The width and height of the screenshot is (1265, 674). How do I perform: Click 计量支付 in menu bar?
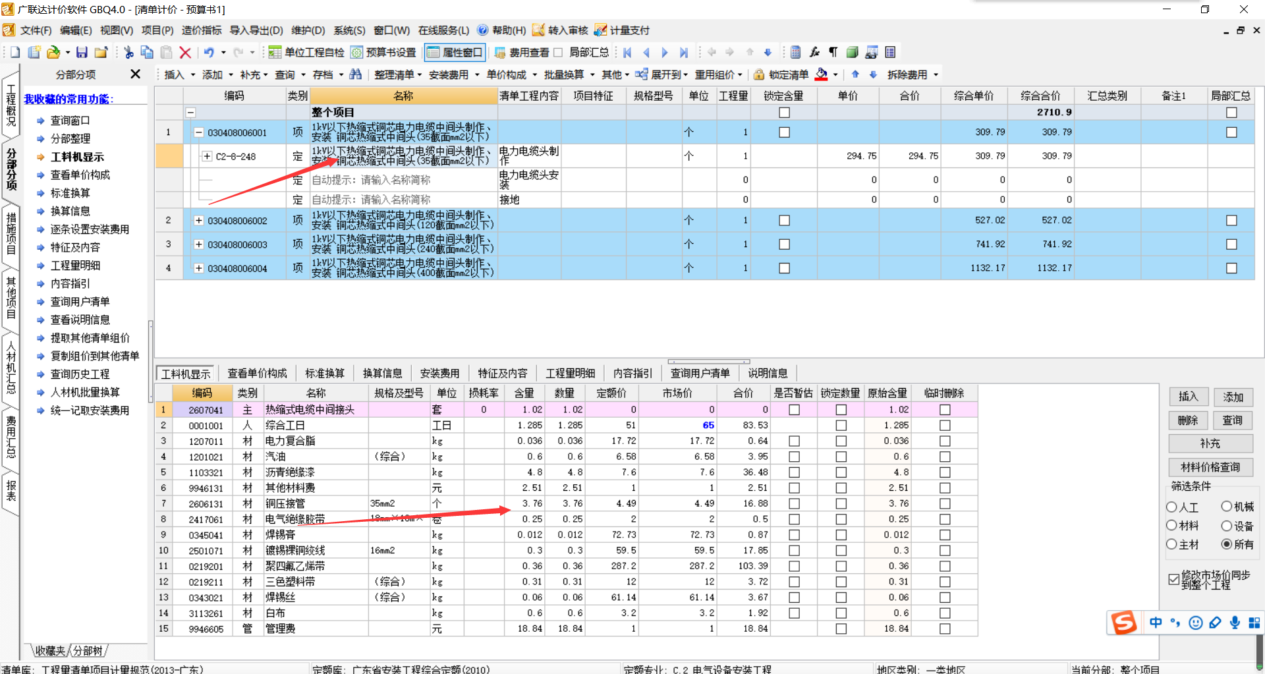point(621,30)
